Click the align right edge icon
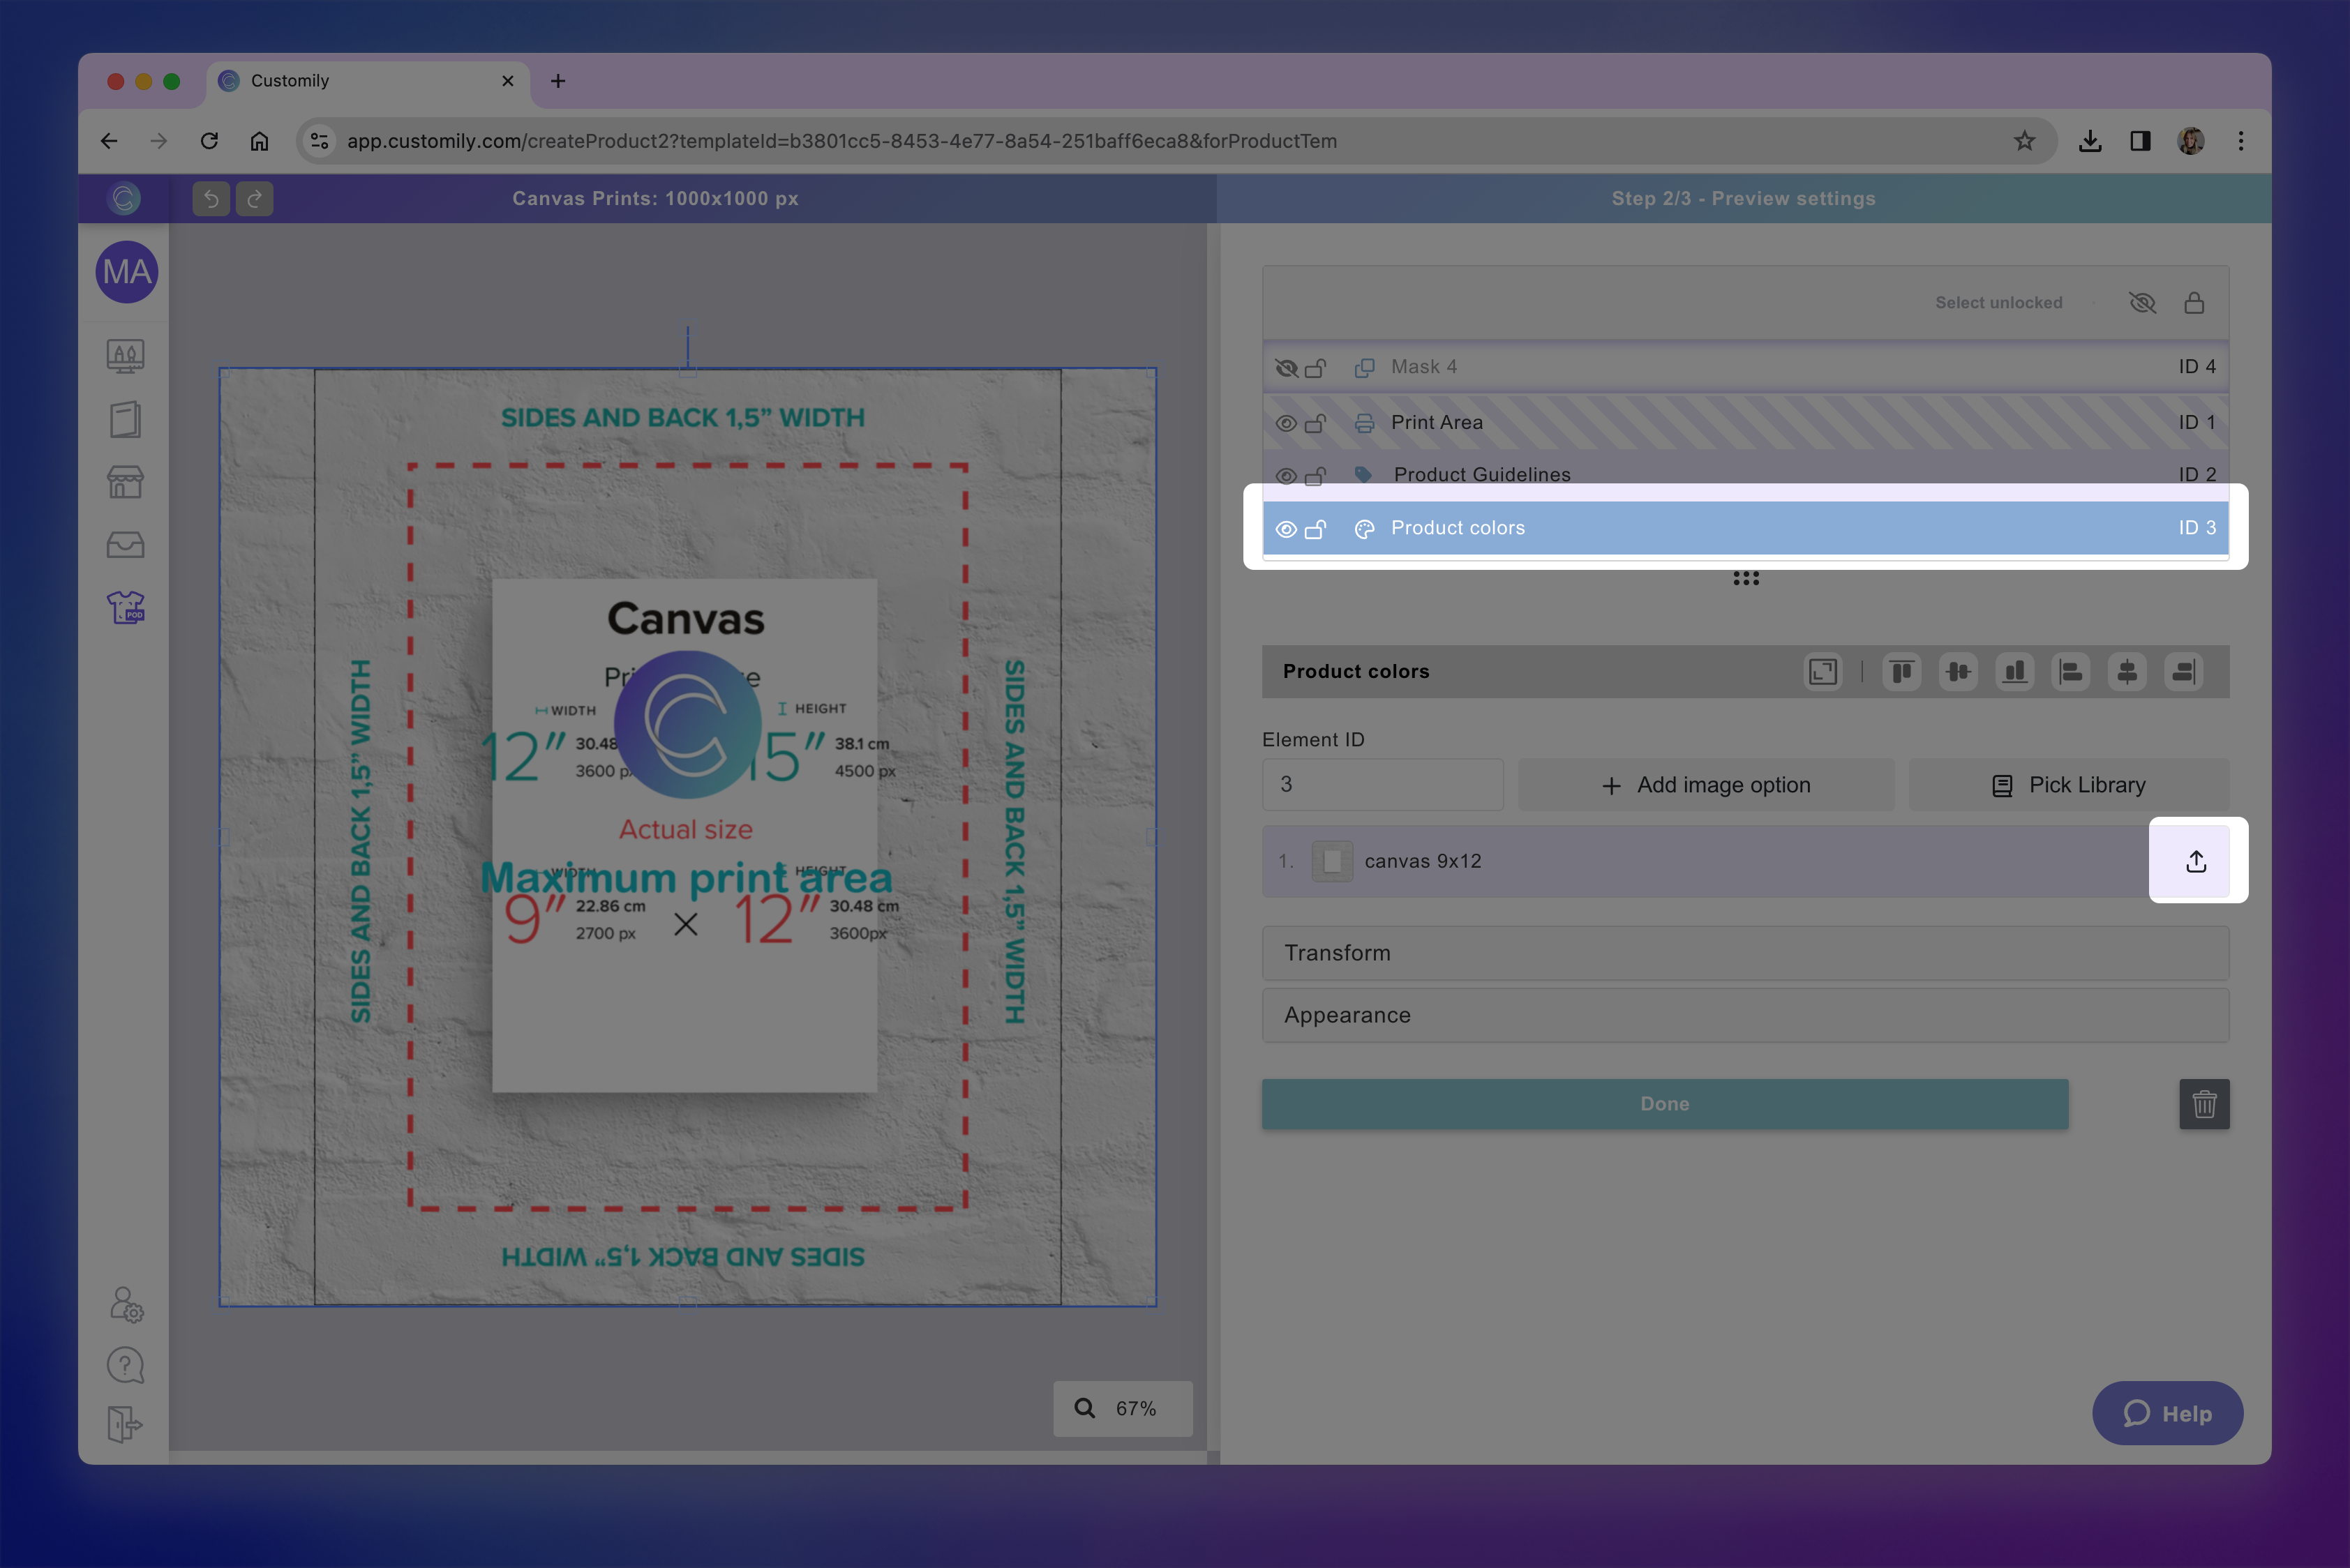 coord(2184,671)
